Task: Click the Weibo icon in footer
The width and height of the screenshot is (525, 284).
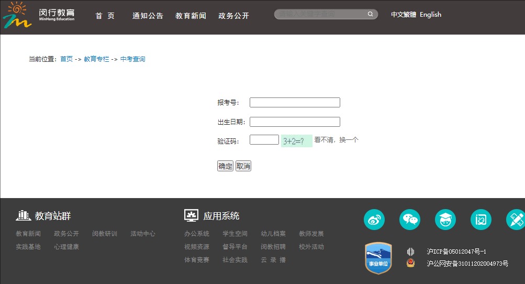Action: click(374, 220)
